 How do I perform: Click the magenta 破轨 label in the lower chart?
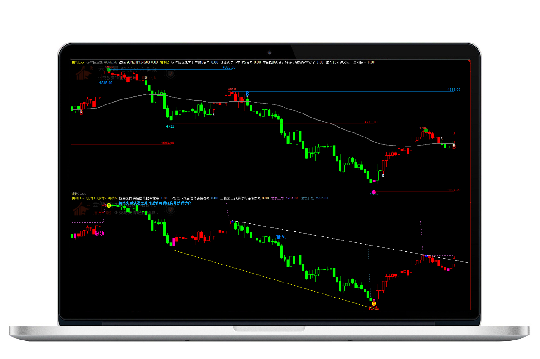[x=99, y=233]
